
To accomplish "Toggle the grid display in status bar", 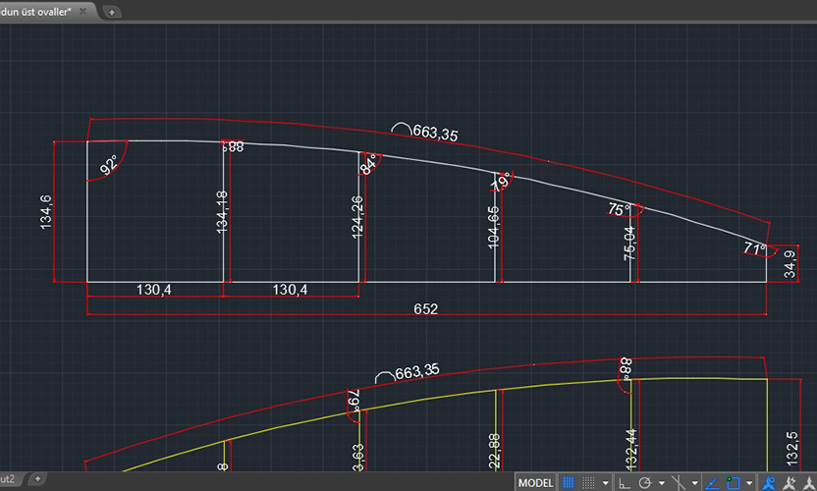I will click(568, 483).
